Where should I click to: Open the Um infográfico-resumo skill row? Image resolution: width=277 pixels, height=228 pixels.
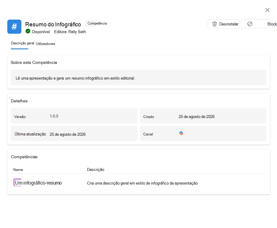pyautogui.click(x=138, y=182)
